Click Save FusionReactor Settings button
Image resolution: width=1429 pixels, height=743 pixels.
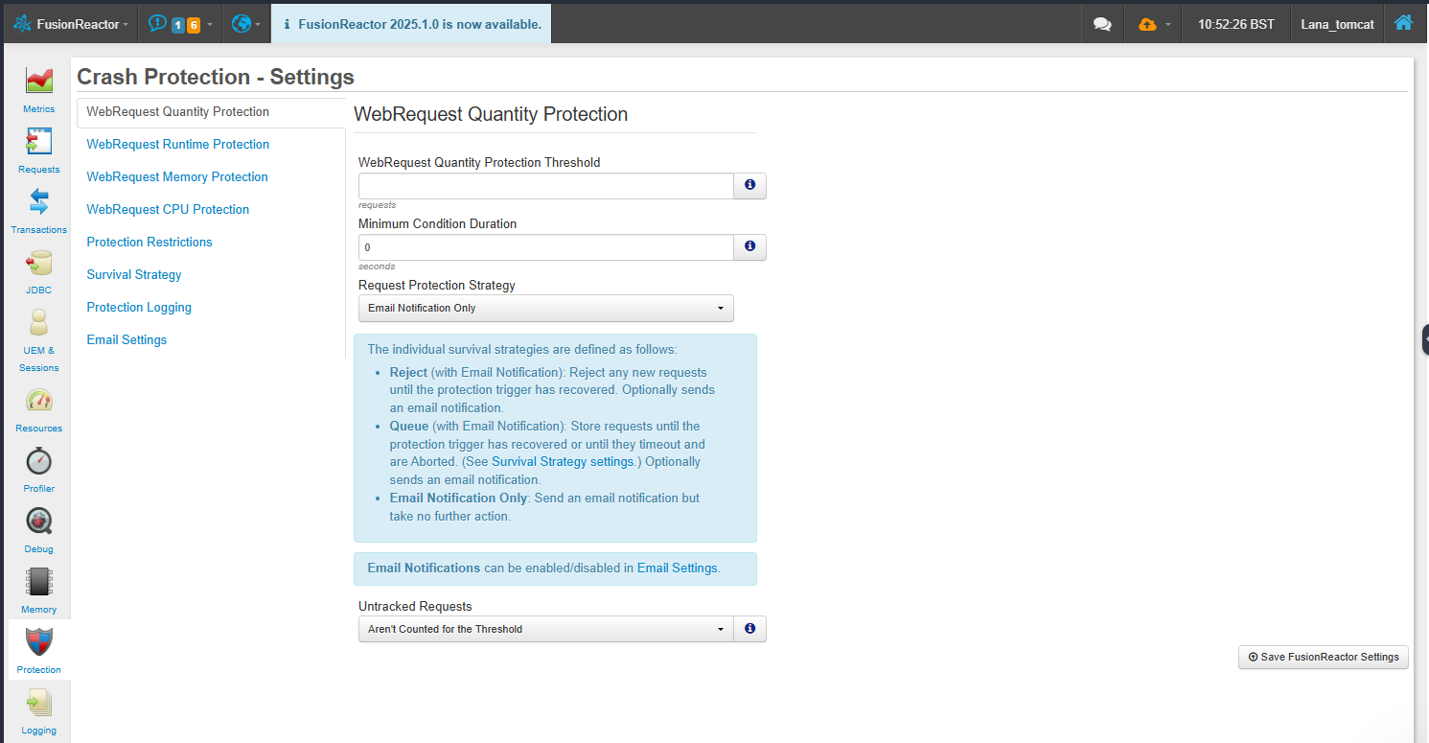[x=1324, y=657]
